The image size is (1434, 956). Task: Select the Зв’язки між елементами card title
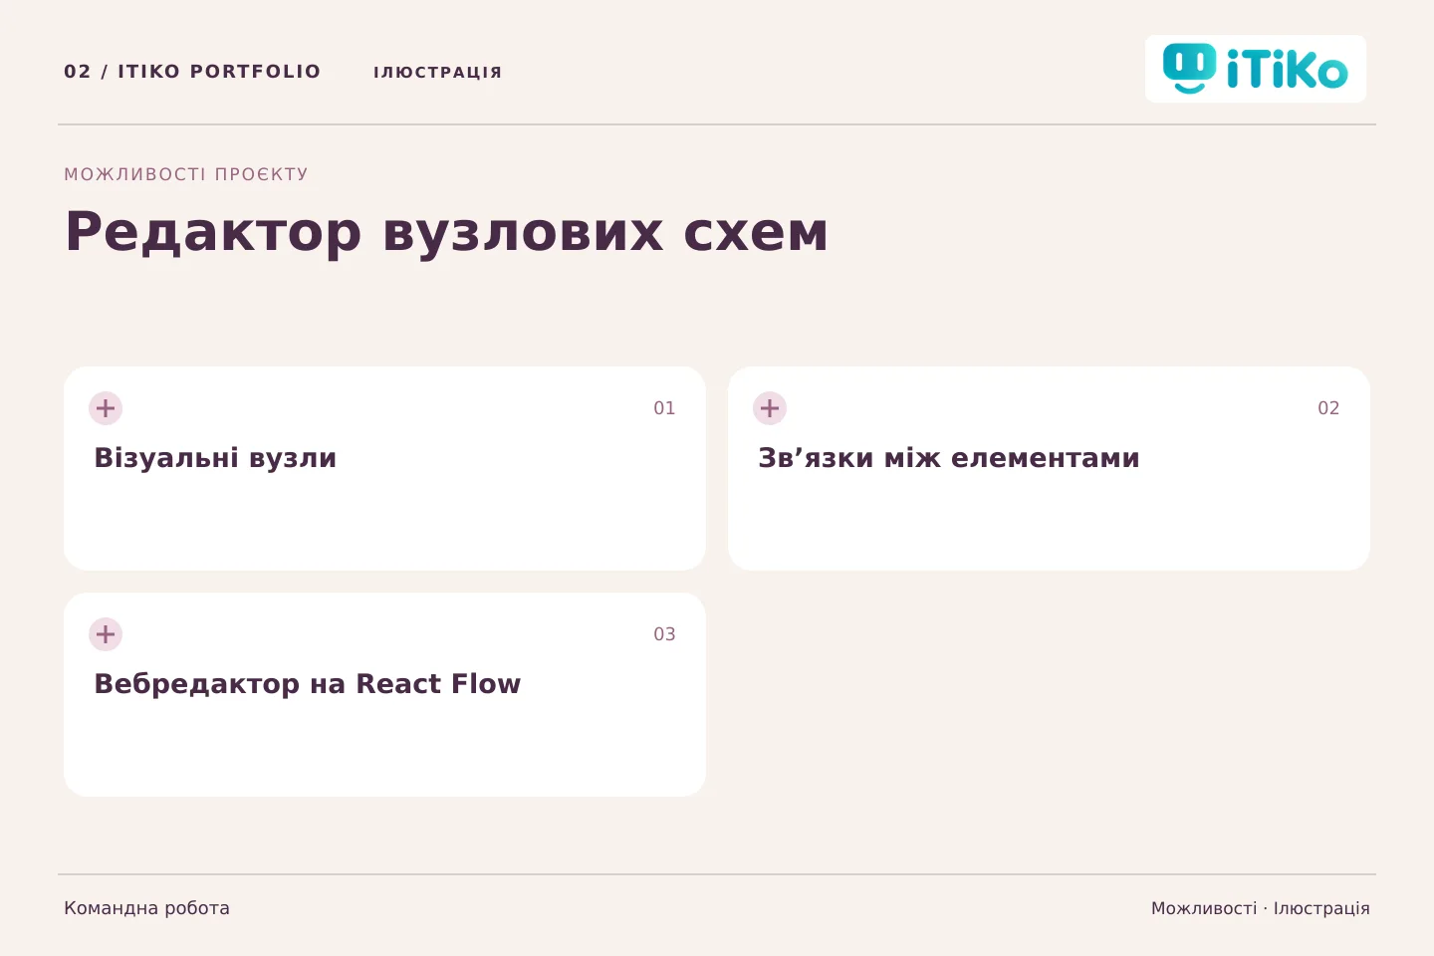(949, 458)
